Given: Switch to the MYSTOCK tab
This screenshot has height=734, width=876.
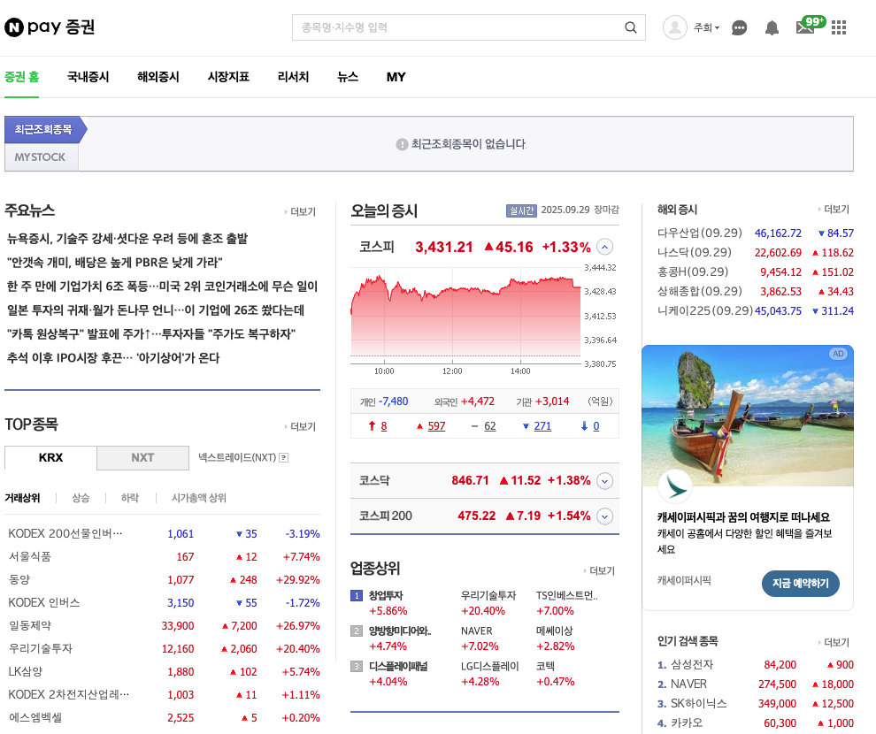Looking at the screenshot, I should 40,157.
